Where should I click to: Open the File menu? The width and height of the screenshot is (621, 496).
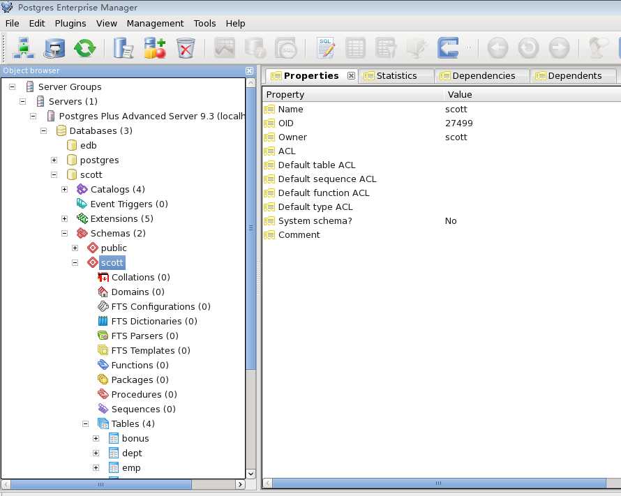point(13,23)
